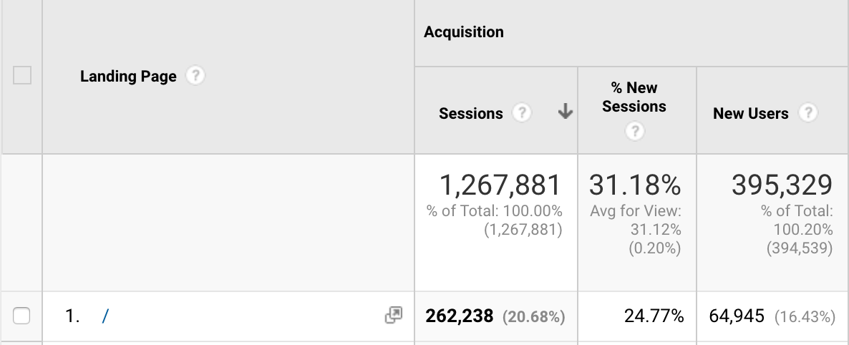Image resolution: width=849 pixels, height=345 pixels.
Task: Select all rows with header checkbox
Action: [x=22, y=75]
